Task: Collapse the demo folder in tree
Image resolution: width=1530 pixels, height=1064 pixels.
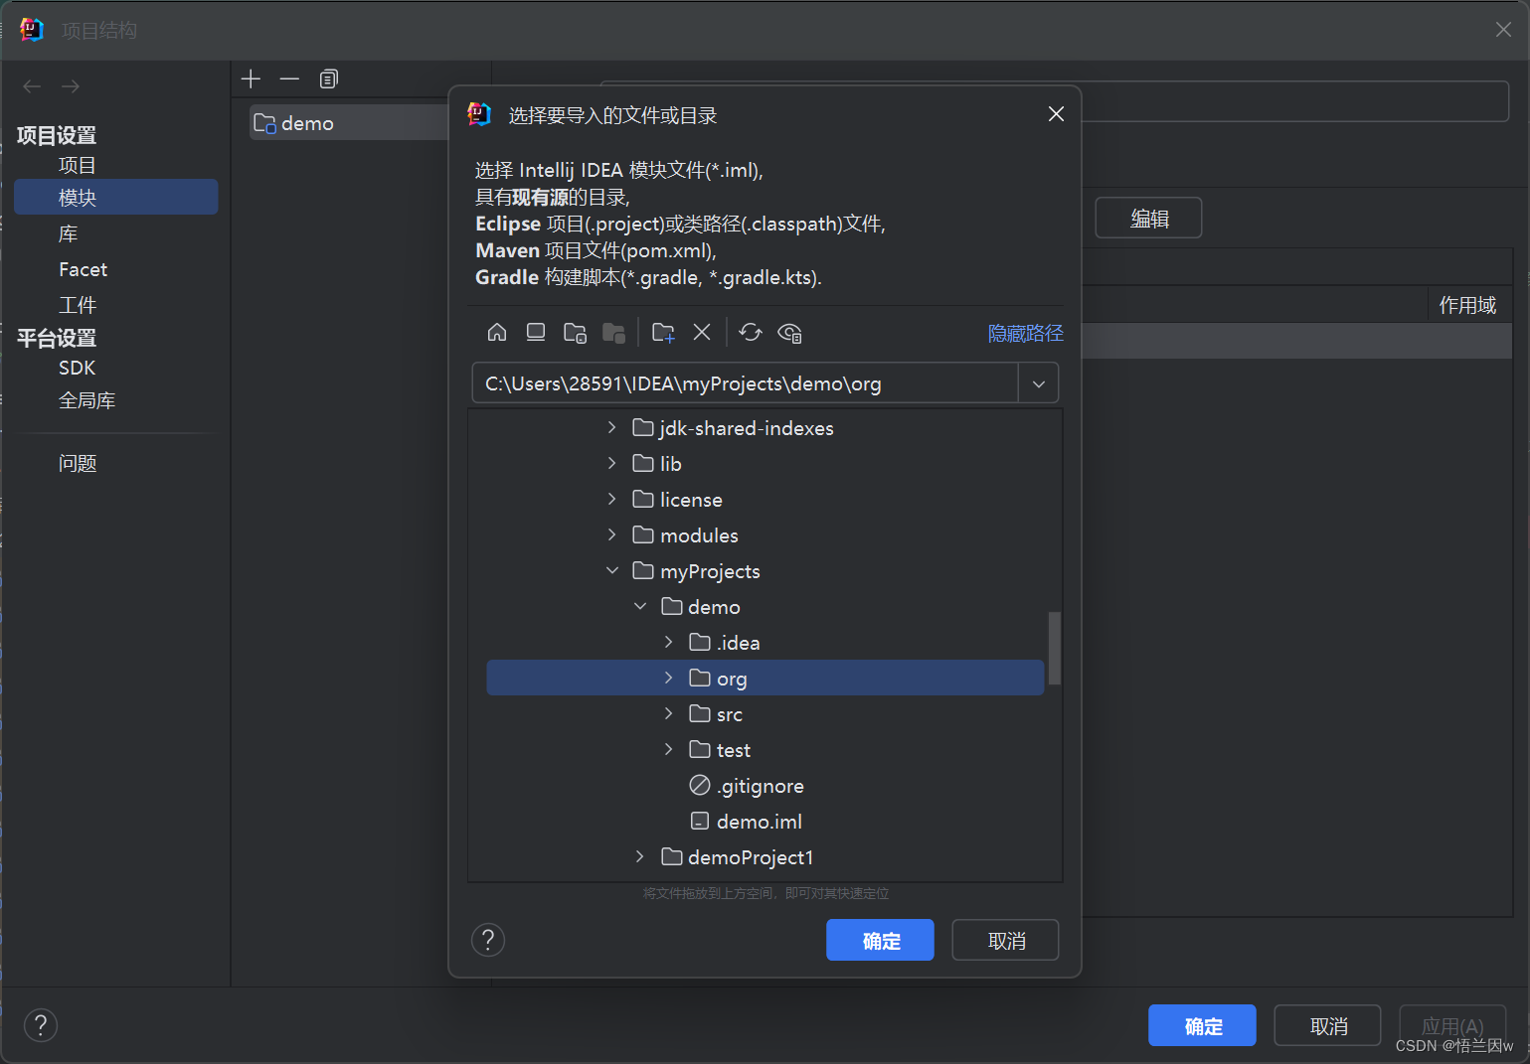Action: tap(640, 606)
